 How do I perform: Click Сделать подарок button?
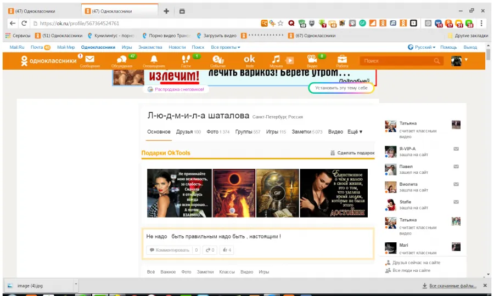coord(352,153)
